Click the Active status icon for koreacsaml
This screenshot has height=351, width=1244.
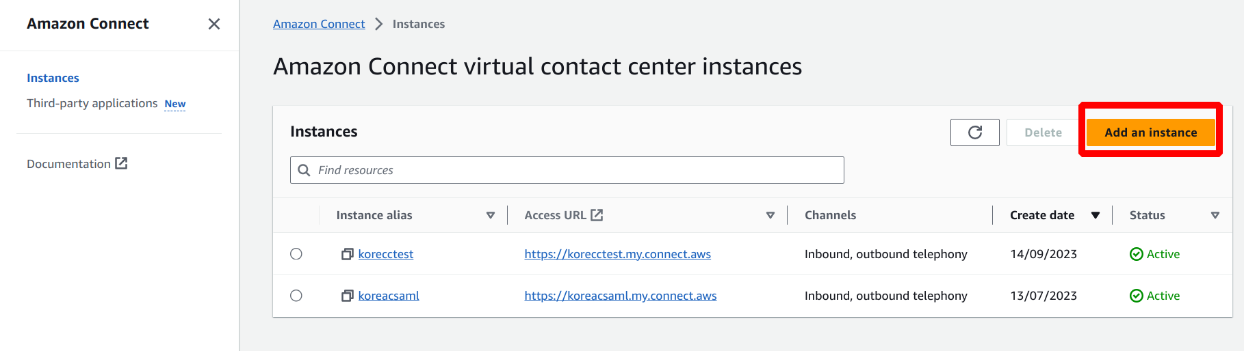1136,296
